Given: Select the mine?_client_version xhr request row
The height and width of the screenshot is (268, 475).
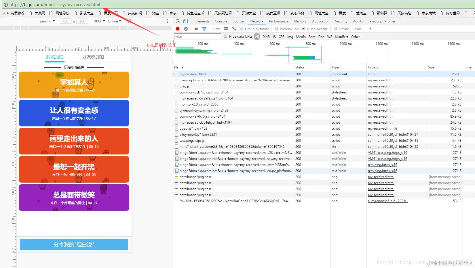Looking at the screenshot, I should click(x=324, y=147).
